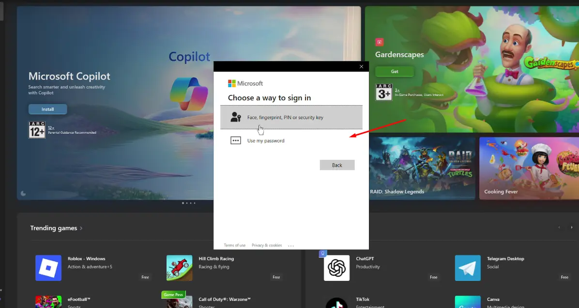Click the eFootball game icon
The image size is (579, 308).
pos(48,302)
